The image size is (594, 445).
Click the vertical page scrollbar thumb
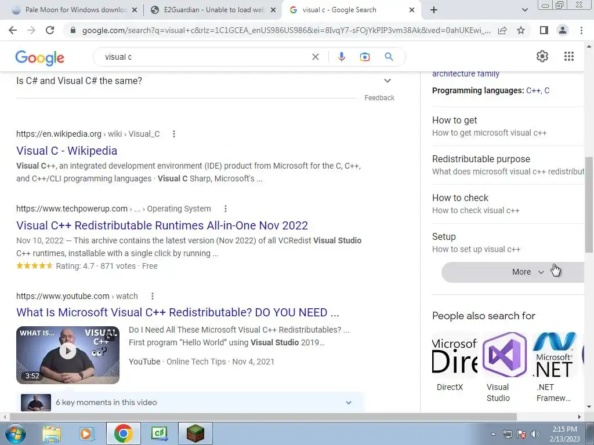click(589, 205)
